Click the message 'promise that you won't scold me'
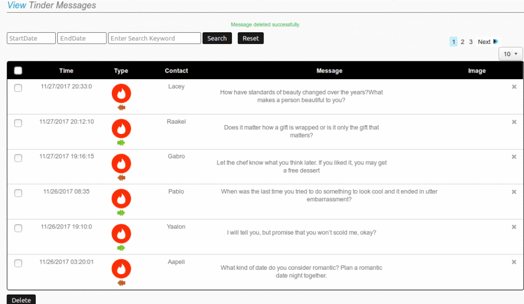The width and height of the screenshot is (524, 304). tap(301, 232)
